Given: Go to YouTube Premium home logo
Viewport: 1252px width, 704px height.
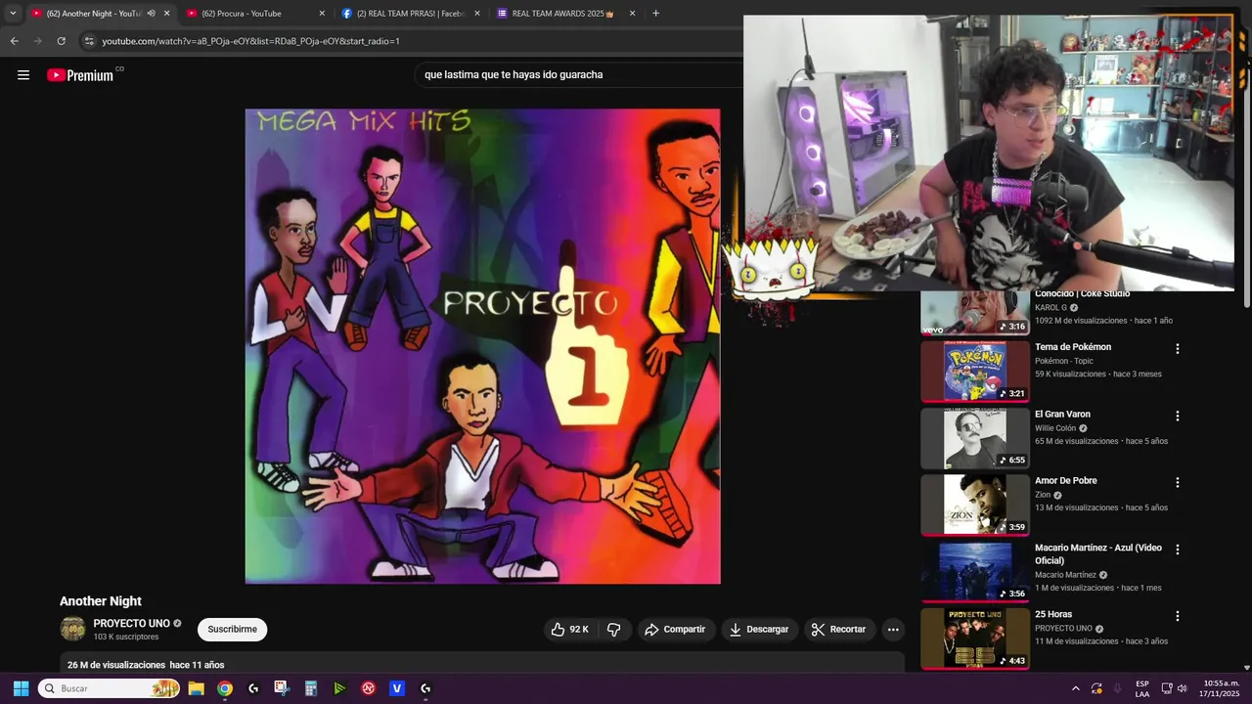Looking at the screenshot, I should point(80,75).
